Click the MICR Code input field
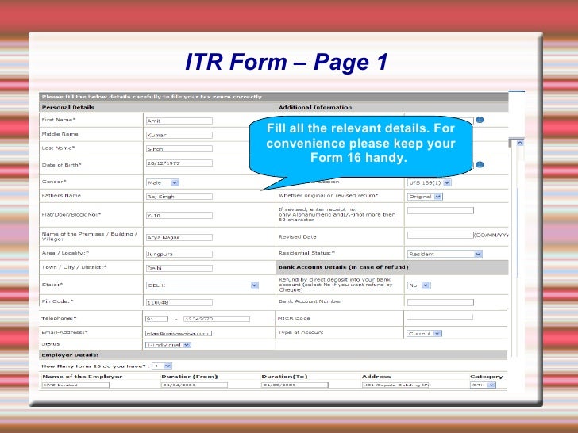 coord(440,316)
